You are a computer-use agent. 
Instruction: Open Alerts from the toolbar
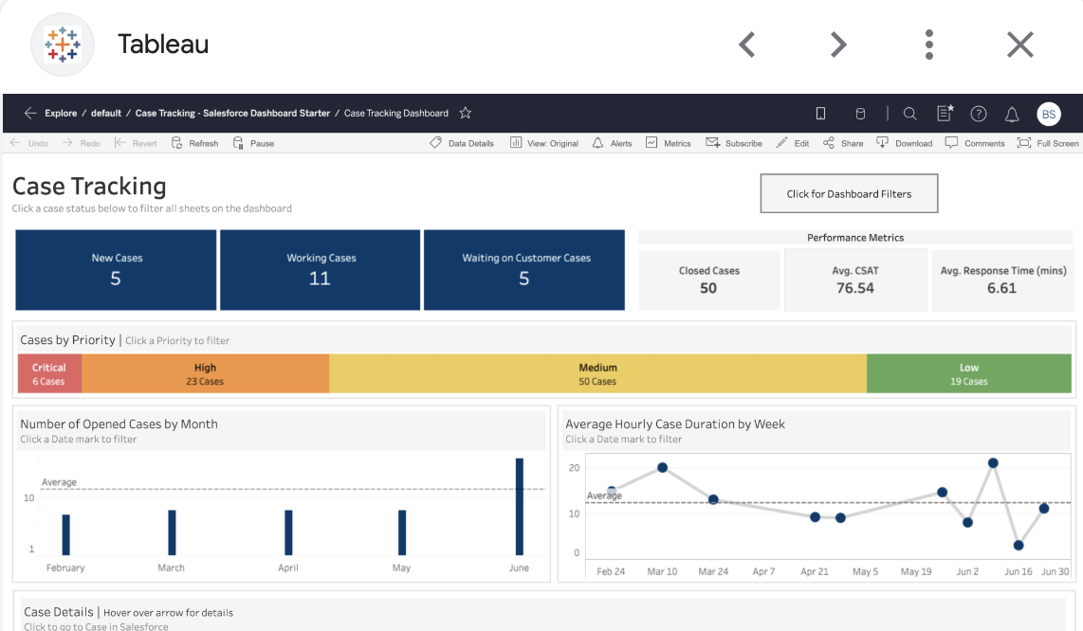coord(612,143)
